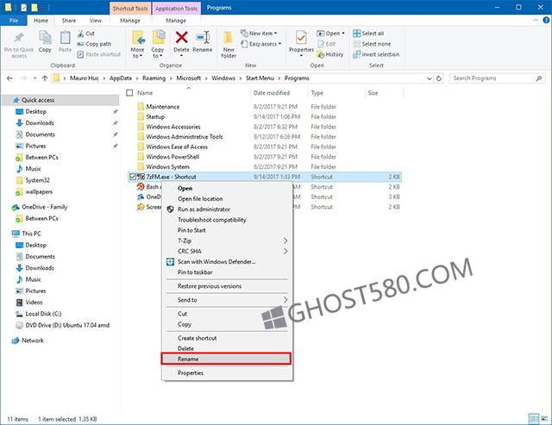The height and width of the screenshot is (425, 552).
Task: Expand the Open button dropdown arrow
Action: tap(343, 34)
